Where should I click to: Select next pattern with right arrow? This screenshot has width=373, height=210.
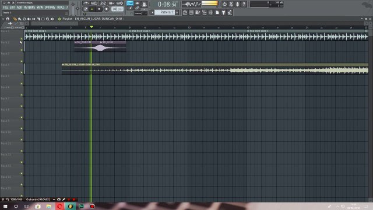coord(177,12)
